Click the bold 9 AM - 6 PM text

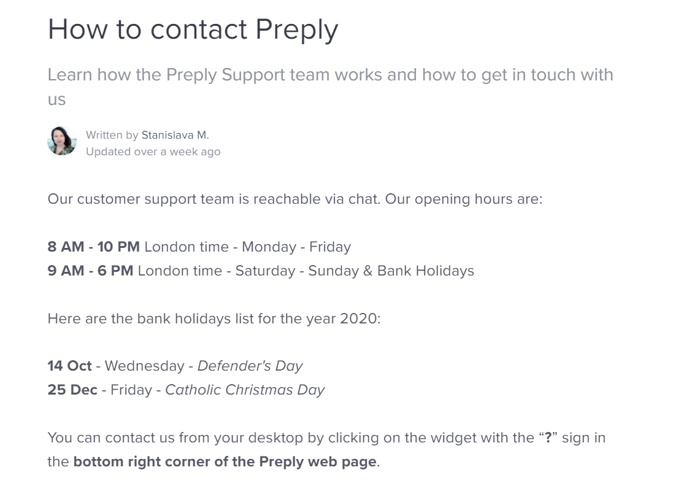(x=90, y=271)
